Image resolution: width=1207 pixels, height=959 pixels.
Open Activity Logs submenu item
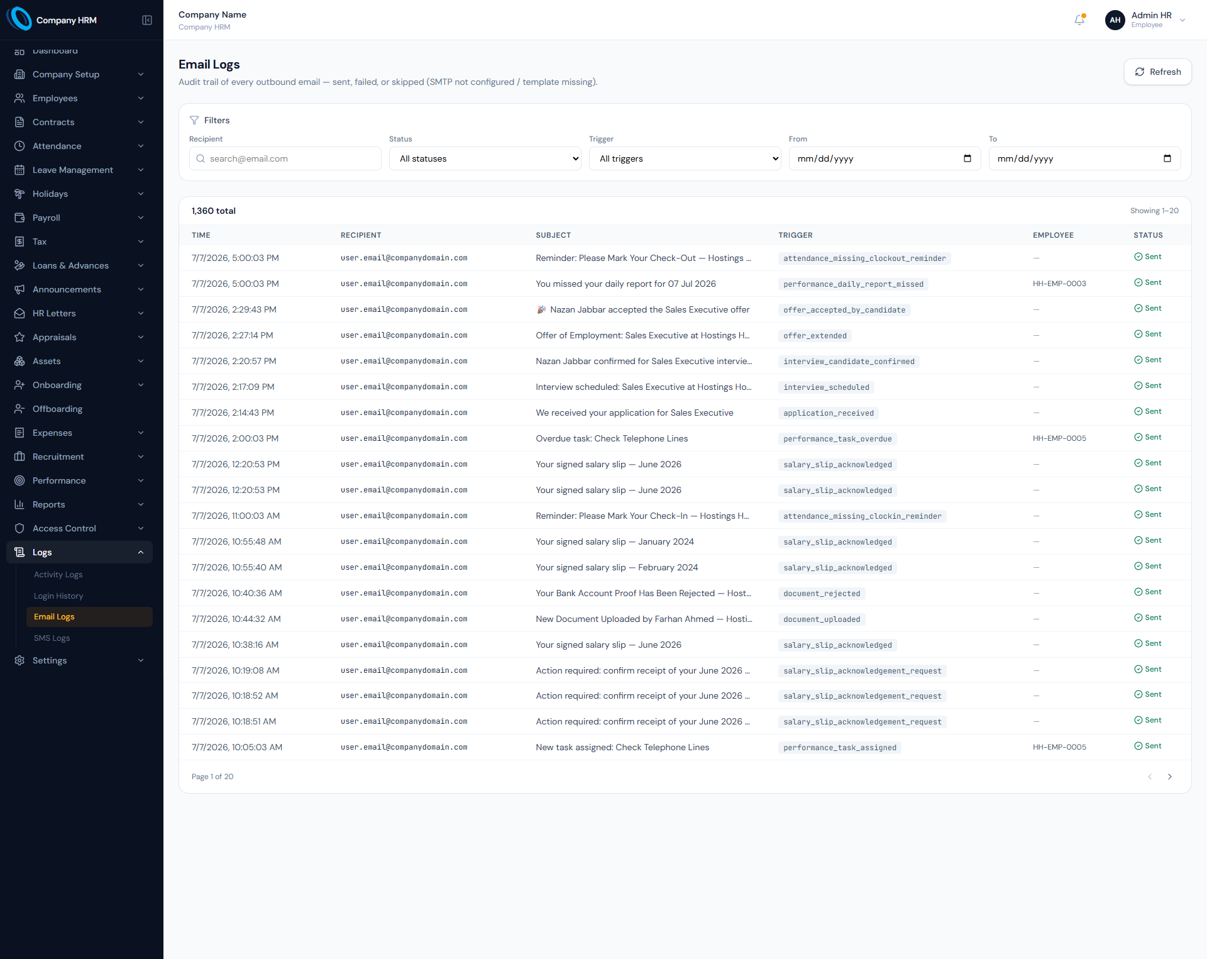[89, 575]
